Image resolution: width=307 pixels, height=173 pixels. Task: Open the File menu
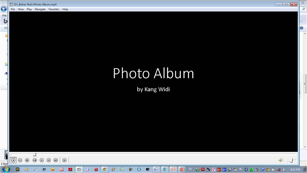click(x=12, y=9)
